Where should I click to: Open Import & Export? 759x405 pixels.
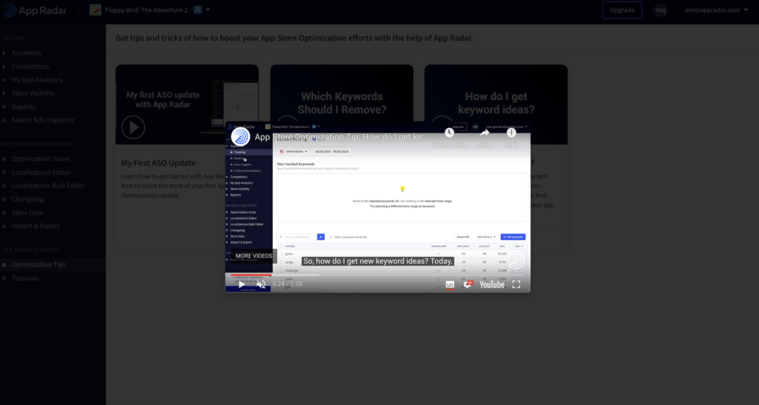point(36,226)
